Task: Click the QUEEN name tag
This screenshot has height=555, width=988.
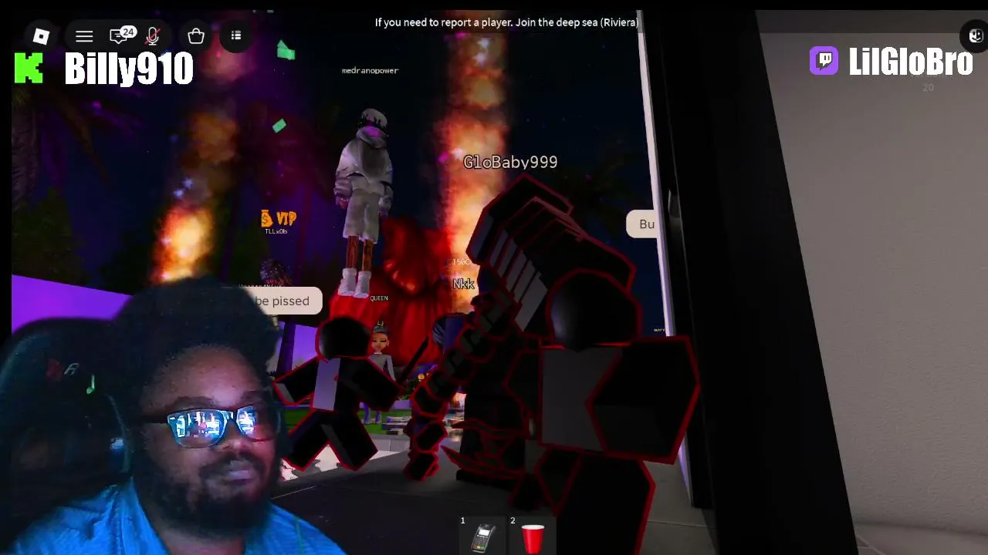Action: [379, 298]
